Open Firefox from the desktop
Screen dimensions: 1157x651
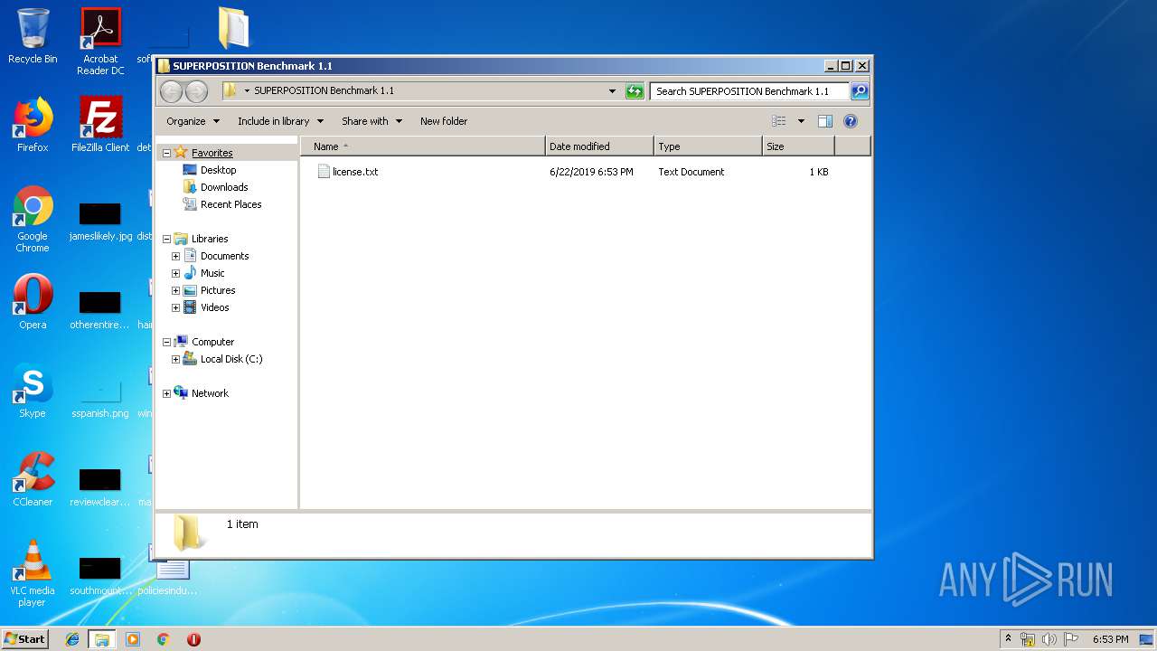click(x=33, y=125)
